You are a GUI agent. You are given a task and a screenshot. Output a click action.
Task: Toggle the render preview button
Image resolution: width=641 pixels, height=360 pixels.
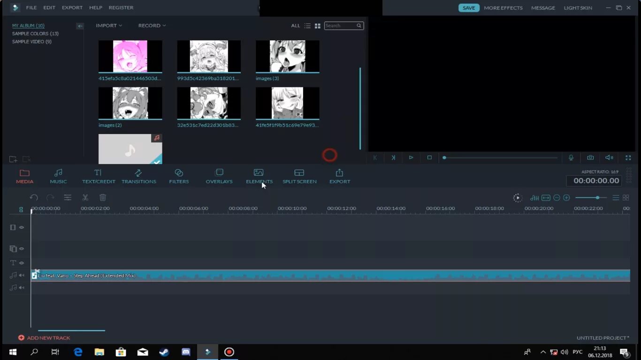tap(518, 198)
